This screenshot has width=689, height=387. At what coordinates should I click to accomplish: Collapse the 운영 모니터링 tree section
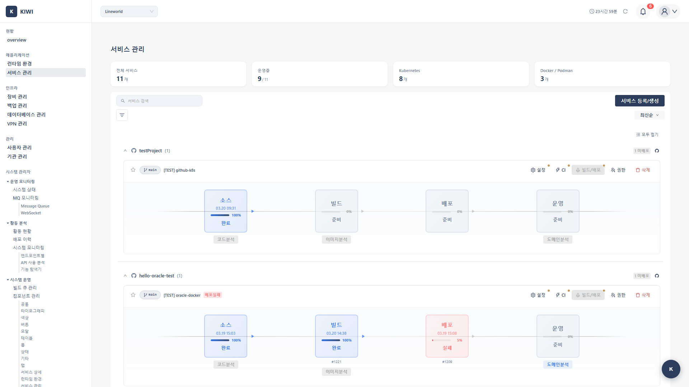[8, 182]
